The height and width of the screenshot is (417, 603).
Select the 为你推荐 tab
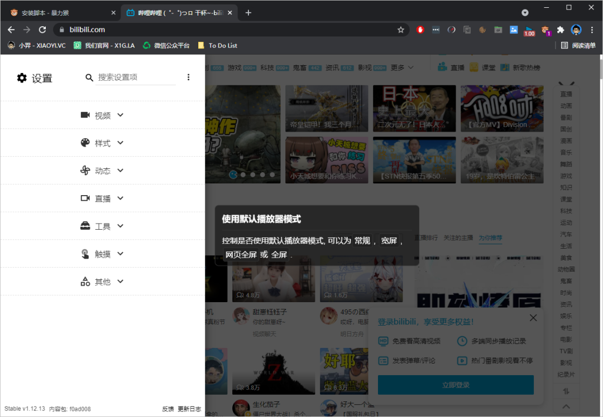(490, 238)
